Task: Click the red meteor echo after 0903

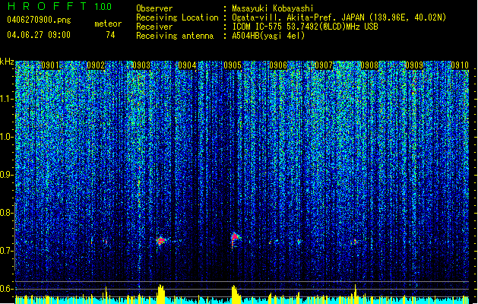Action: (x=161, y=241)
